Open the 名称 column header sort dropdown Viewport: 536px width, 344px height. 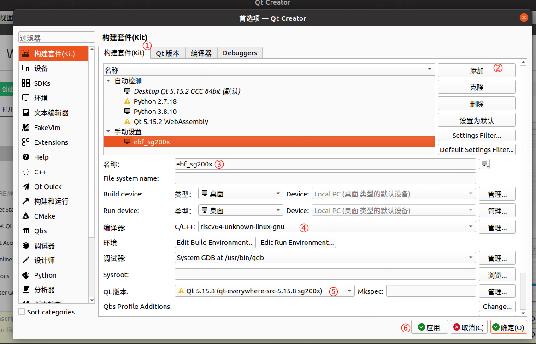pyautogui.click(x=430, y=69)
